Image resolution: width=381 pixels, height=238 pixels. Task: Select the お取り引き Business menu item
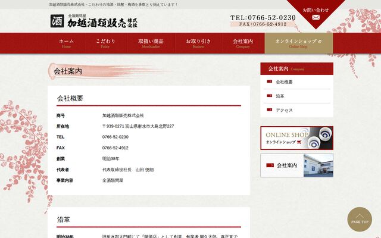pyautogui.click(x=198, y=43)
